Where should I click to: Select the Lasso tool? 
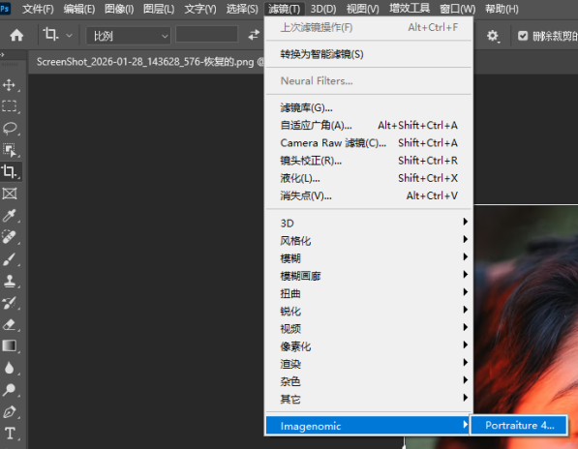10,128
